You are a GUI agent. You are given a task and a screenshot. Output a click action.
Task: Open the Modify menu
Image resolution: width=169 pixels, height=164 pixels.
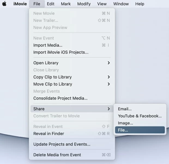[x=84, y=4]
